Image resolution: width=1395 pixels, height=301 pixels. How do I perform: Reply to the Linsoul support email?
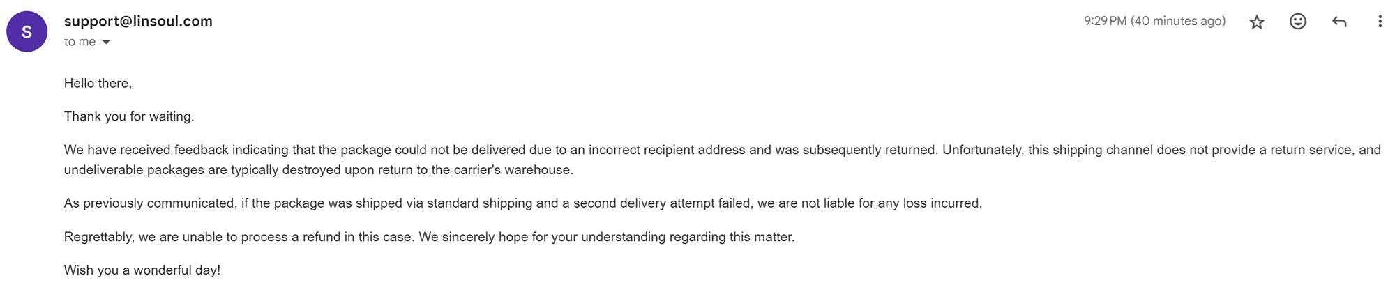(1339, 22)
